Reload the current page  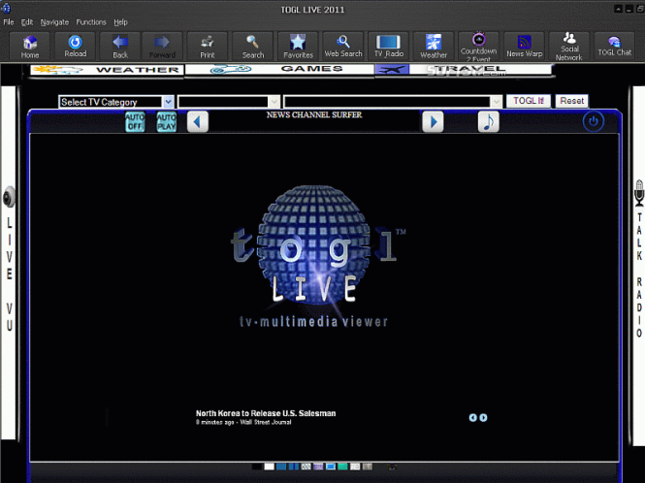point(76,47)
